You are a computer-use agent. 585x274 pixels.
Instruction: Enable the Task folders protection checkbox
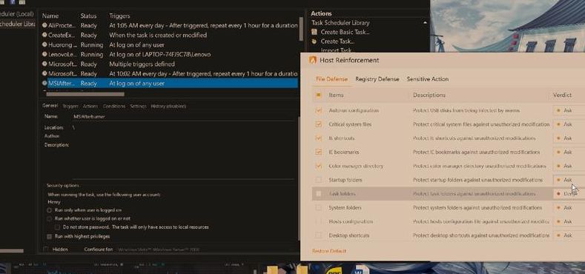tap(318, 194)
